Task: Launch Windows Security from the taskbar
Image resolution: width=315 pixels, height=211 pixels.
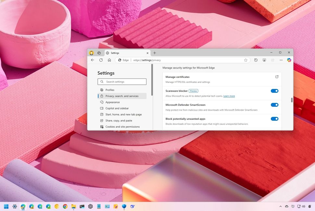Action: click(124, 206)
